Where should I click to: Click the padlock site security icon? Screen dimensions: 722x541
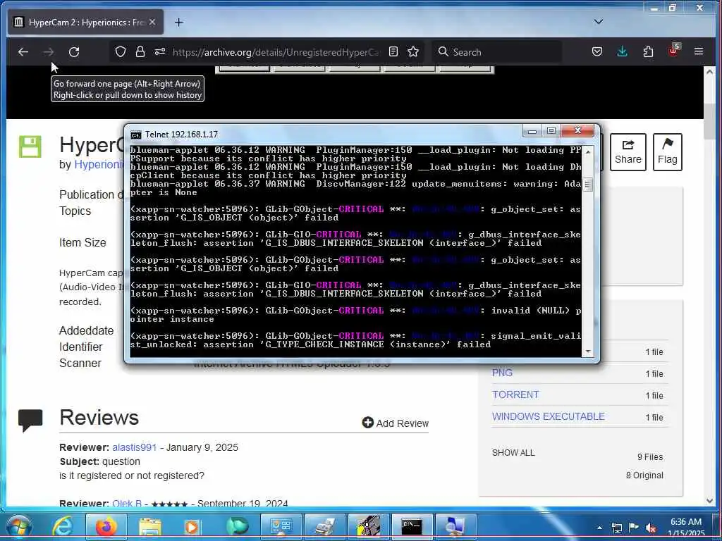click(x=140, y=52)
